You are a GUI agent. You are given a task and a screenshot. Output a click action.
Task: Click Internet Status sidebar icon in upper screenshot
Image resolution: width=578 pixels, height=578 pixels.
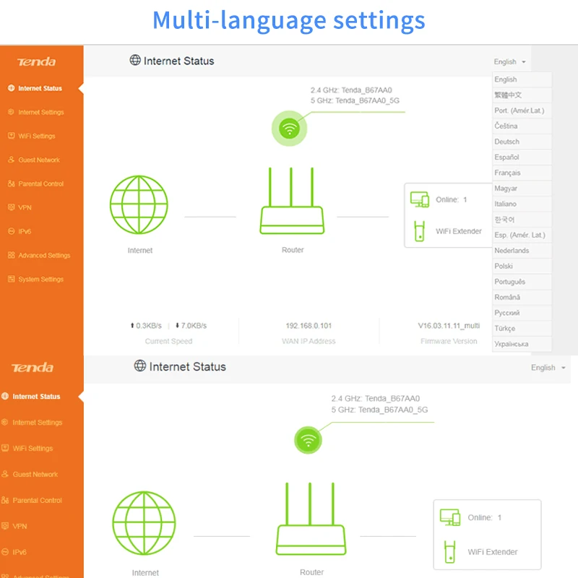click(x=11, y=88)
